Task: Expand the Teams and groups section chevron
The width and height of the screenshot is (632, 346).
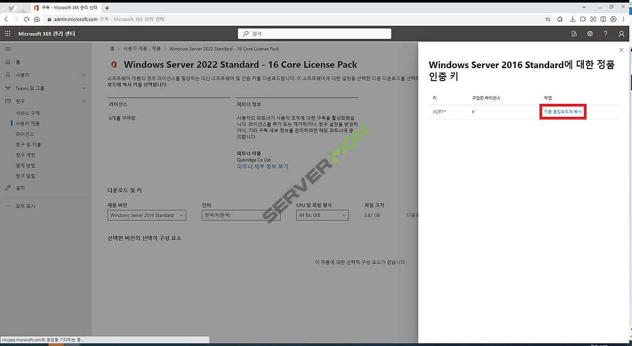Action: coord(84,88)
